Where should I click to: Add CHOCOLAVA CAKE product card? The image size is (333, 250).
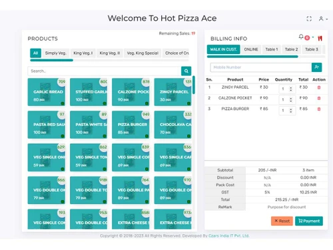point(172,125)
